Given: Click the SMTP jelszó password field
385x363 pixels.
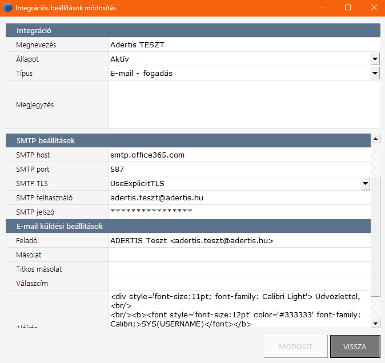Looking at the screenshot, I should pyautogui.click(x=239, y=212).
